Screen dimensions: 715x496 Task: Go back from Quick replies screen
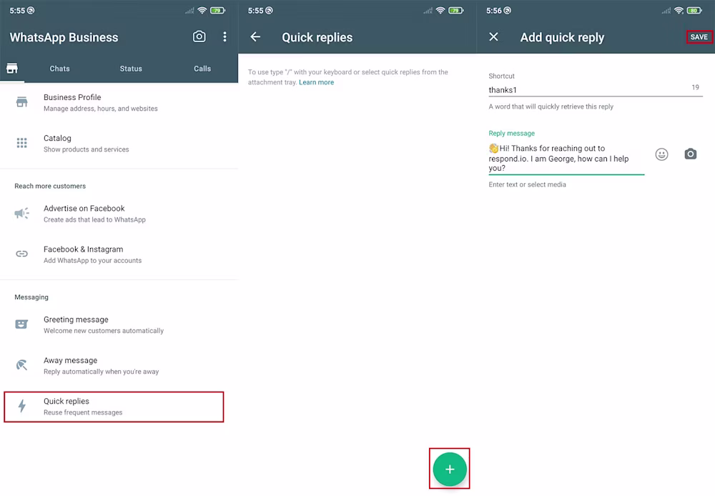tap(255, 37)
